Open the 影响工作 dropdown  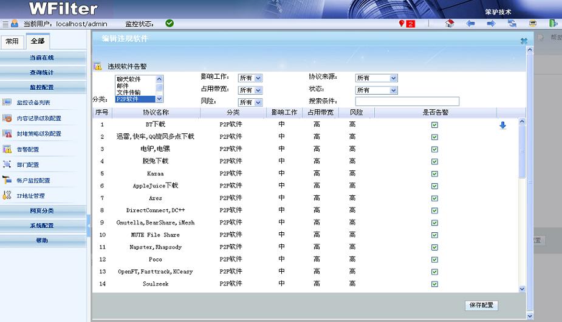tap(250, 78)
